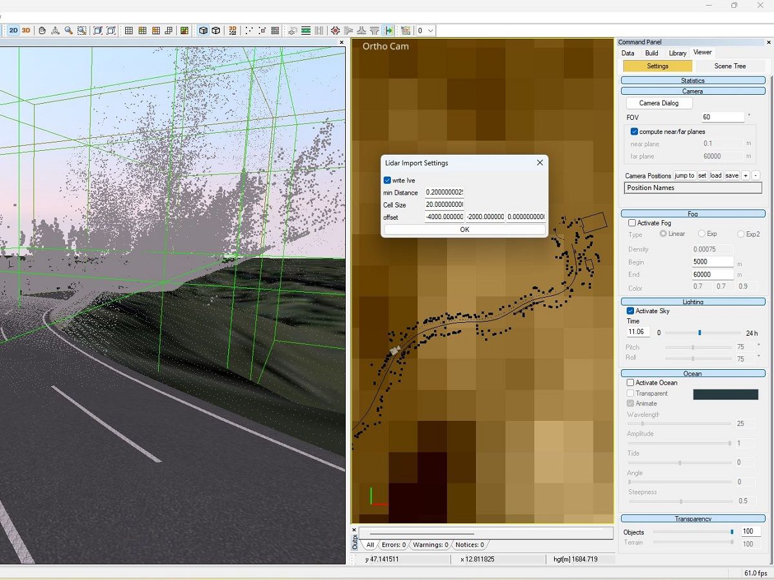Enable the Activate Fog checkbox

pyautogui.click(x=630, y=223)
